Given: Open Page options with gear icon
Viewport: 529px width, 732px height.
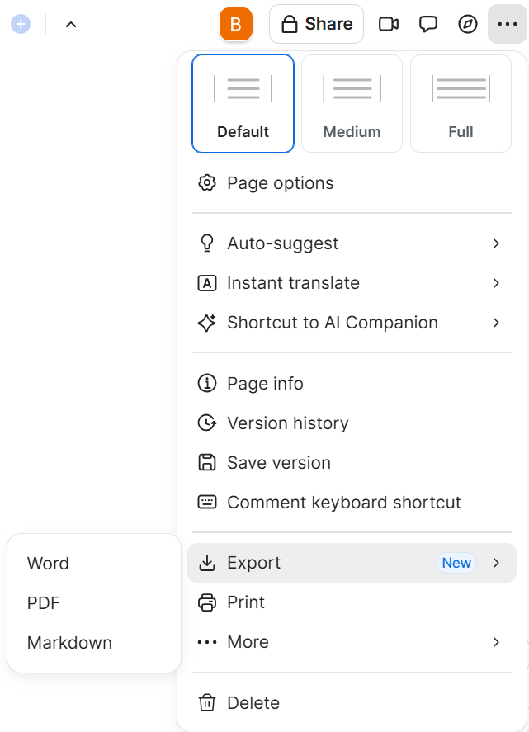Looking at the screenshot, I should tap(352, 183).
